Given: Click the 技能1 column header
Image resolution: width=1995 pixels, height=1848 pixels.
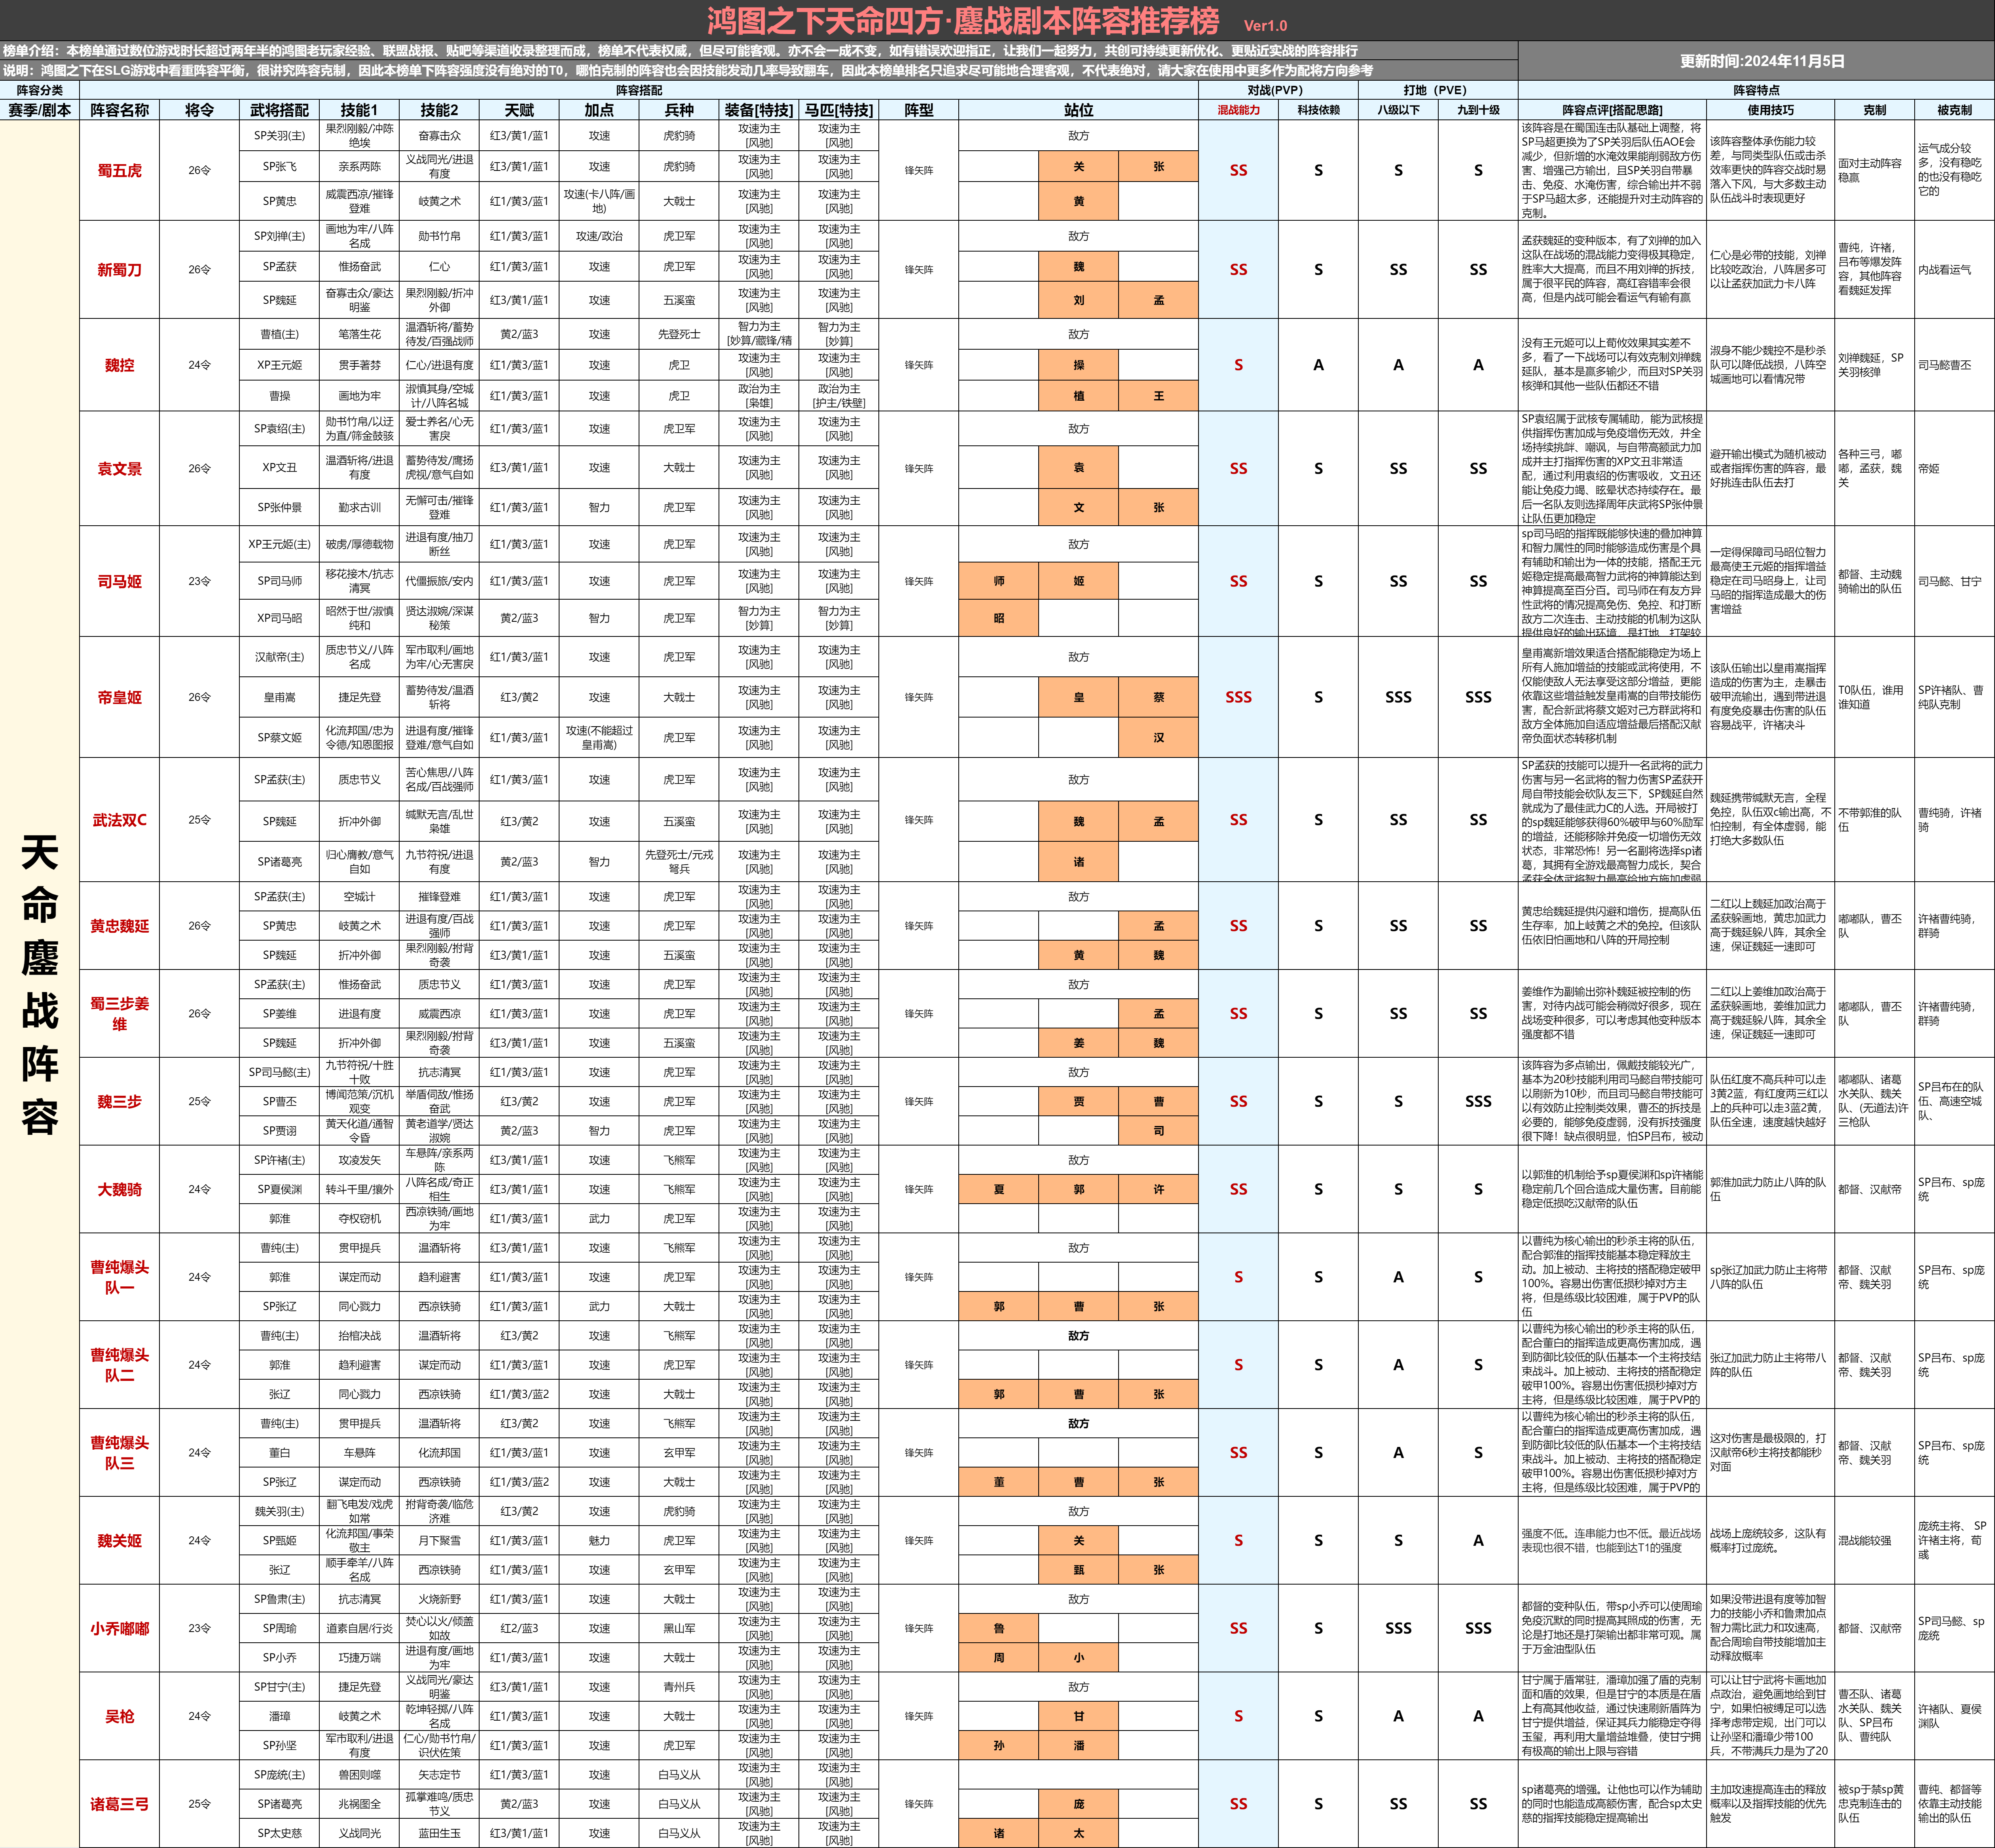Looking at the screenshot, I should click(359, 110).
